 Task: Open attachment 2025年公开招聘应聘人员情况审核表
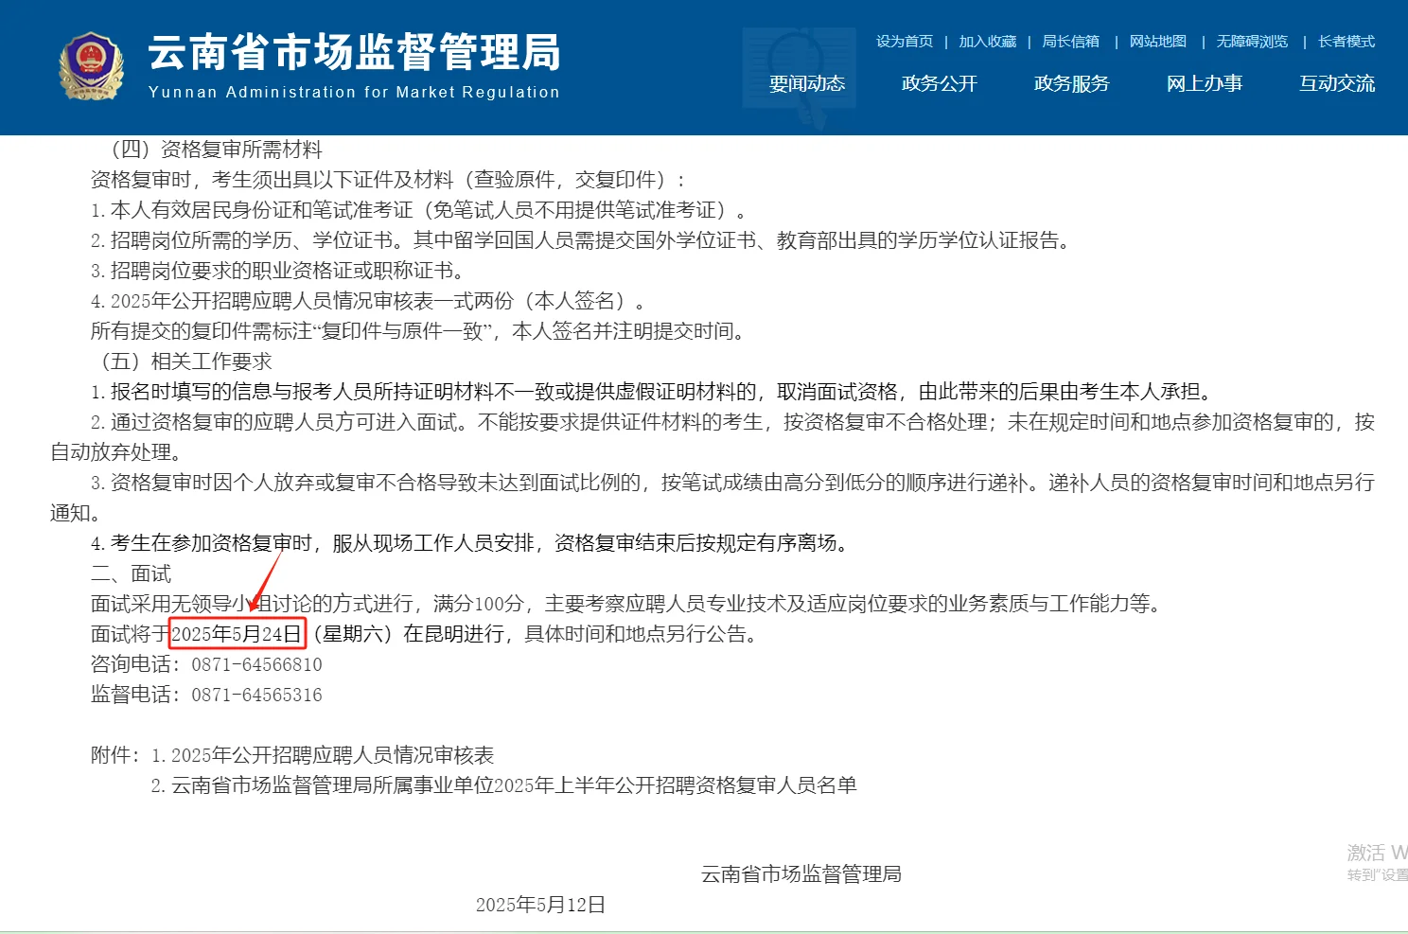point(332,755)
